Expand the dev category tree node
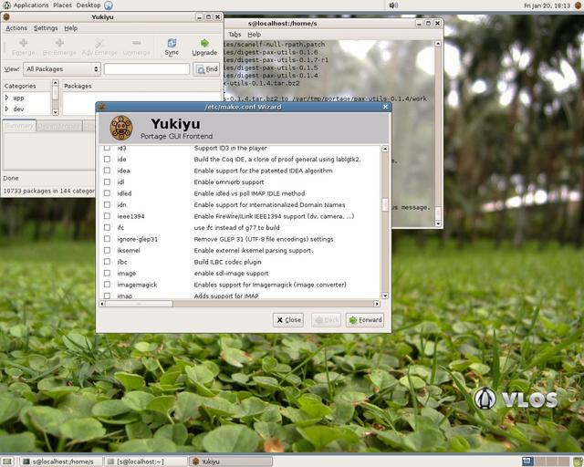The height and width of the screenshot is (467, 584). tap(6, 109)
